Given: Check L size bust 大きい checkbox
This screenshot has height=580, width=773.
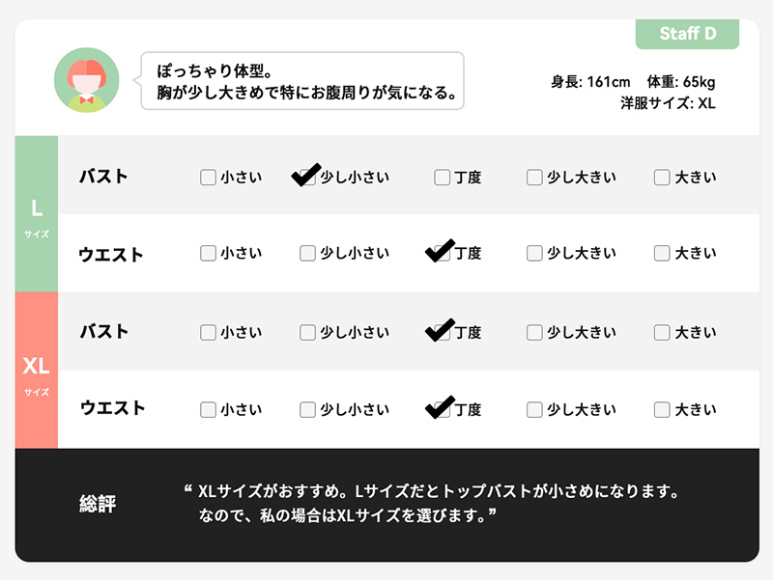Looking at the screenshot, I should pyautogui.click(x=662, y=178).
